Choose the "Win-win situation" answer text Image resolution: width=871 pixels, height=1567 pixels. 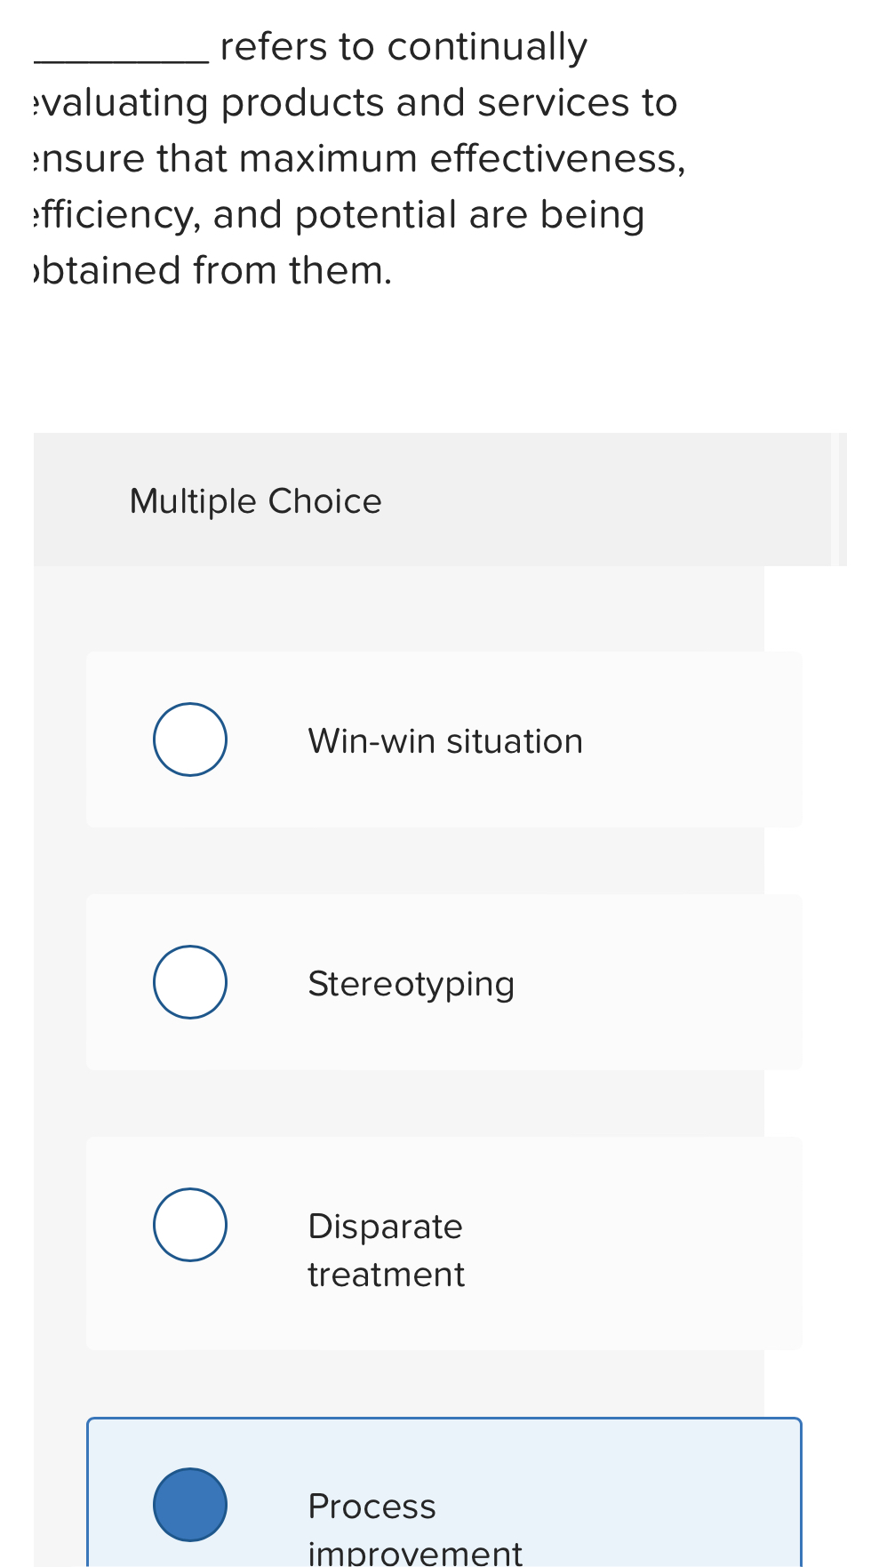445,741
